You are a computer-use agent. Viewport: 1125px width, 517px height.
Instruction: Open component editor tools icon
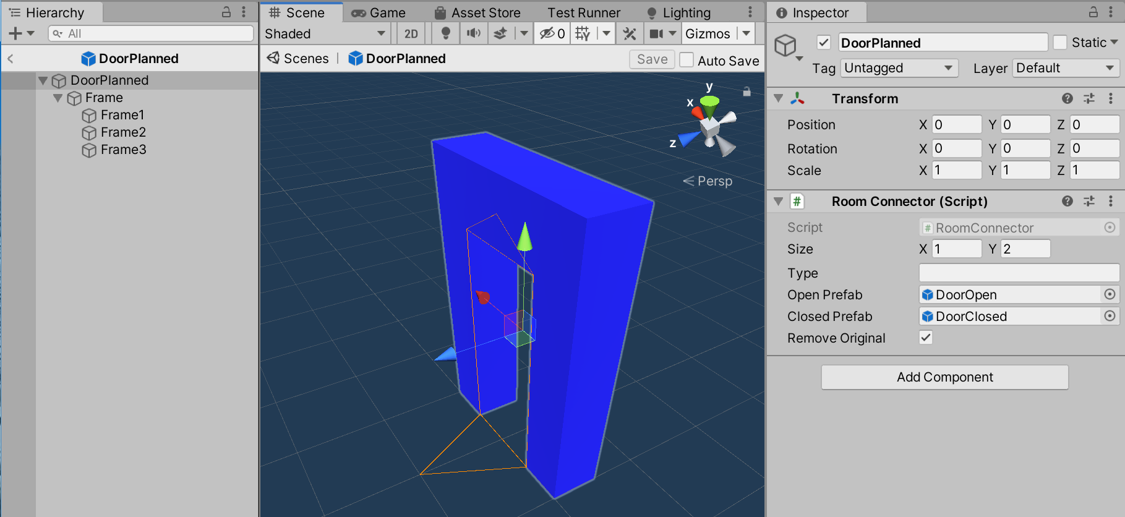630,33
